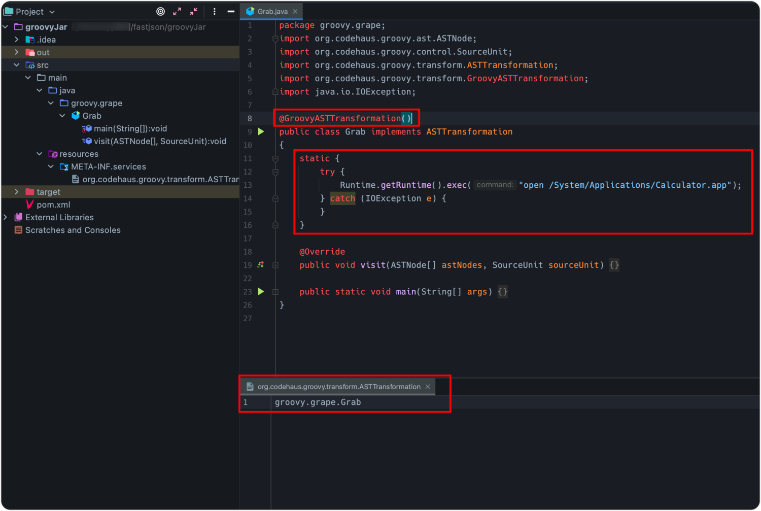761x511 pixels.
Task: Expand the target folder
Action: [x=17, y=192]
